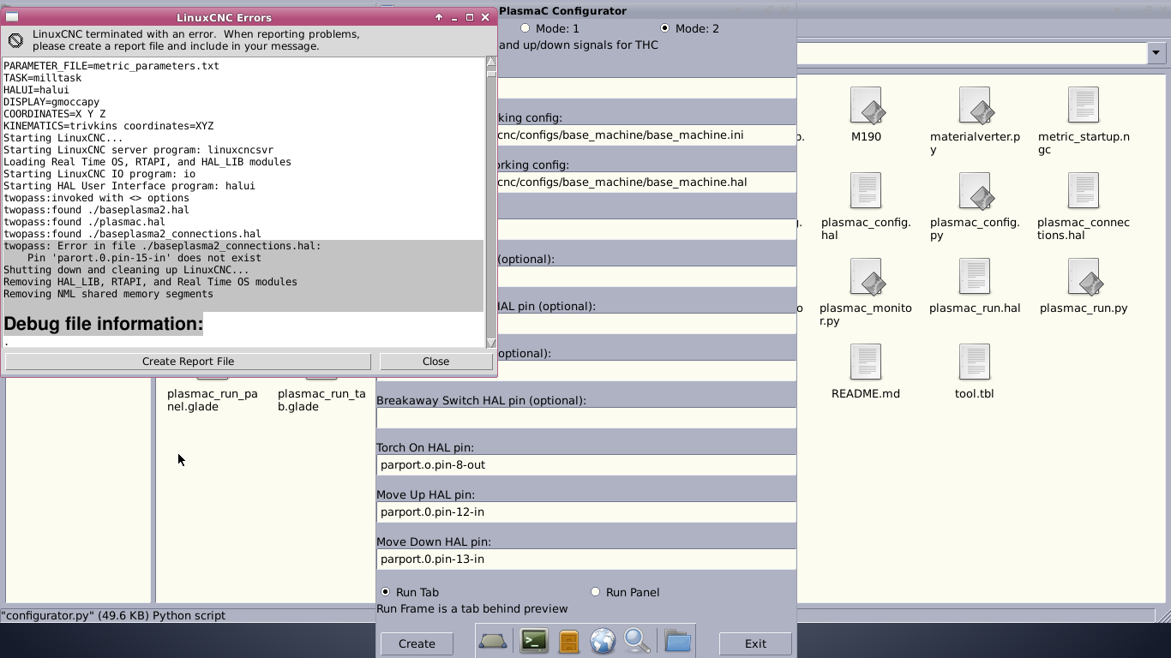This screenshot has width=1171, height=658.
Task: Click the 'Removing NML shared memory segments' line
Action: coord(109,294)
